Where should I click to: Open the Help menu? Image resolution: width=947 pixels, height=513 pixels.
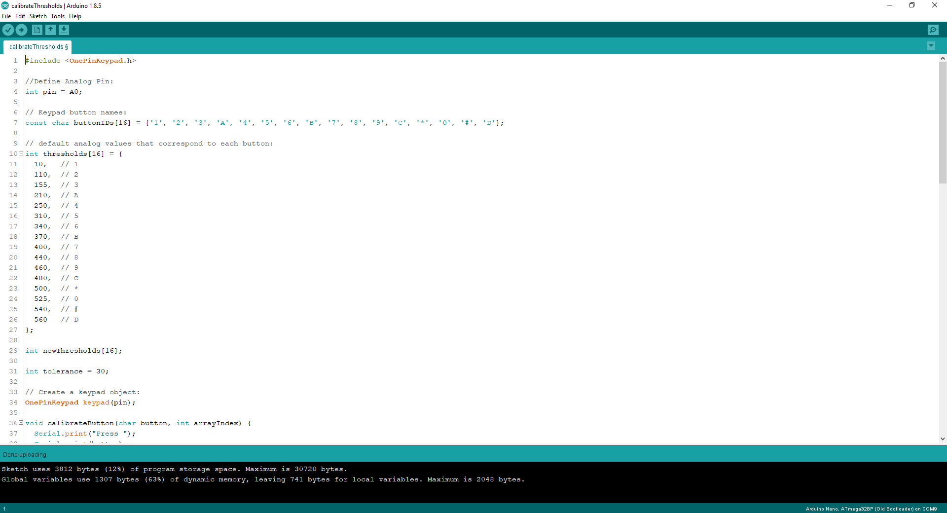click(75, 16)
